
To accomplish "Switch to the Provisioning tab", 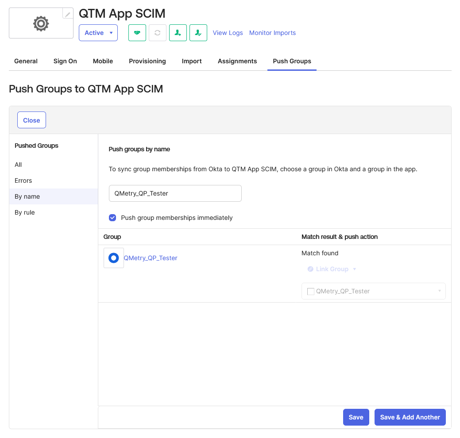I will pyautogui.click(x=147, y=61).
